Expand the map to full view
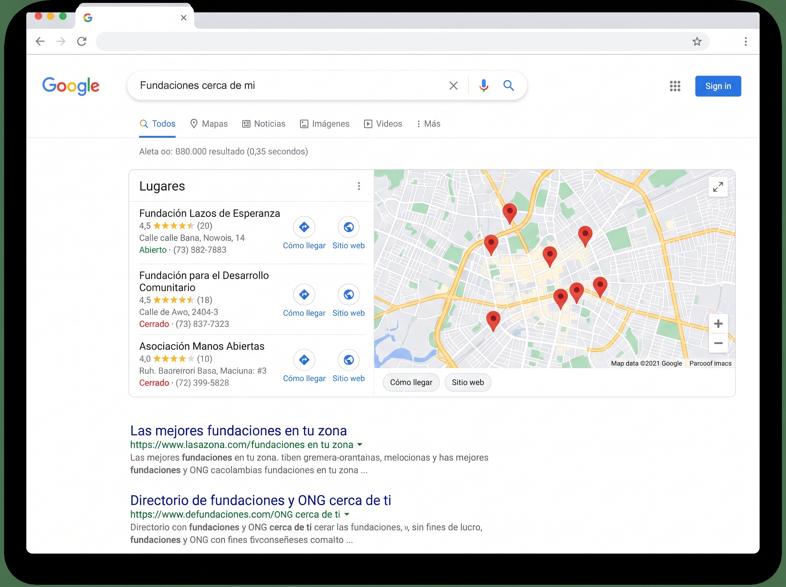 click(x=718, y=187)
